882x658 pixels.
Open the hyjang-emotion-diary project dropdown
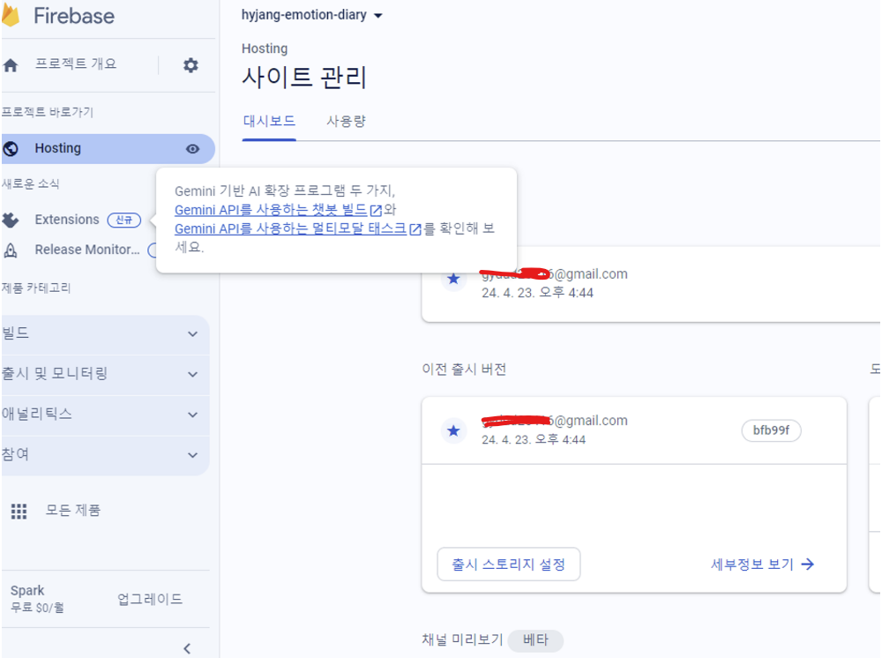pos(311,15)
